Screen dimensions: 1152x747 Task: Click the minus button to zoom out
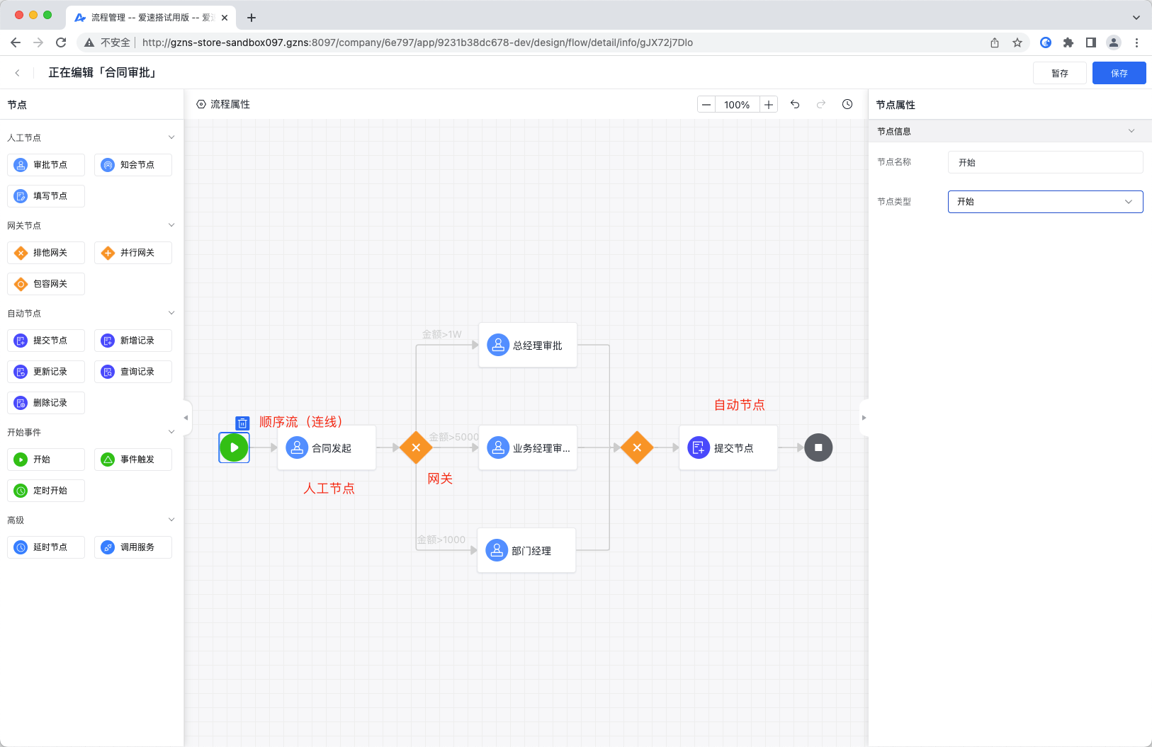click(706, 104)
